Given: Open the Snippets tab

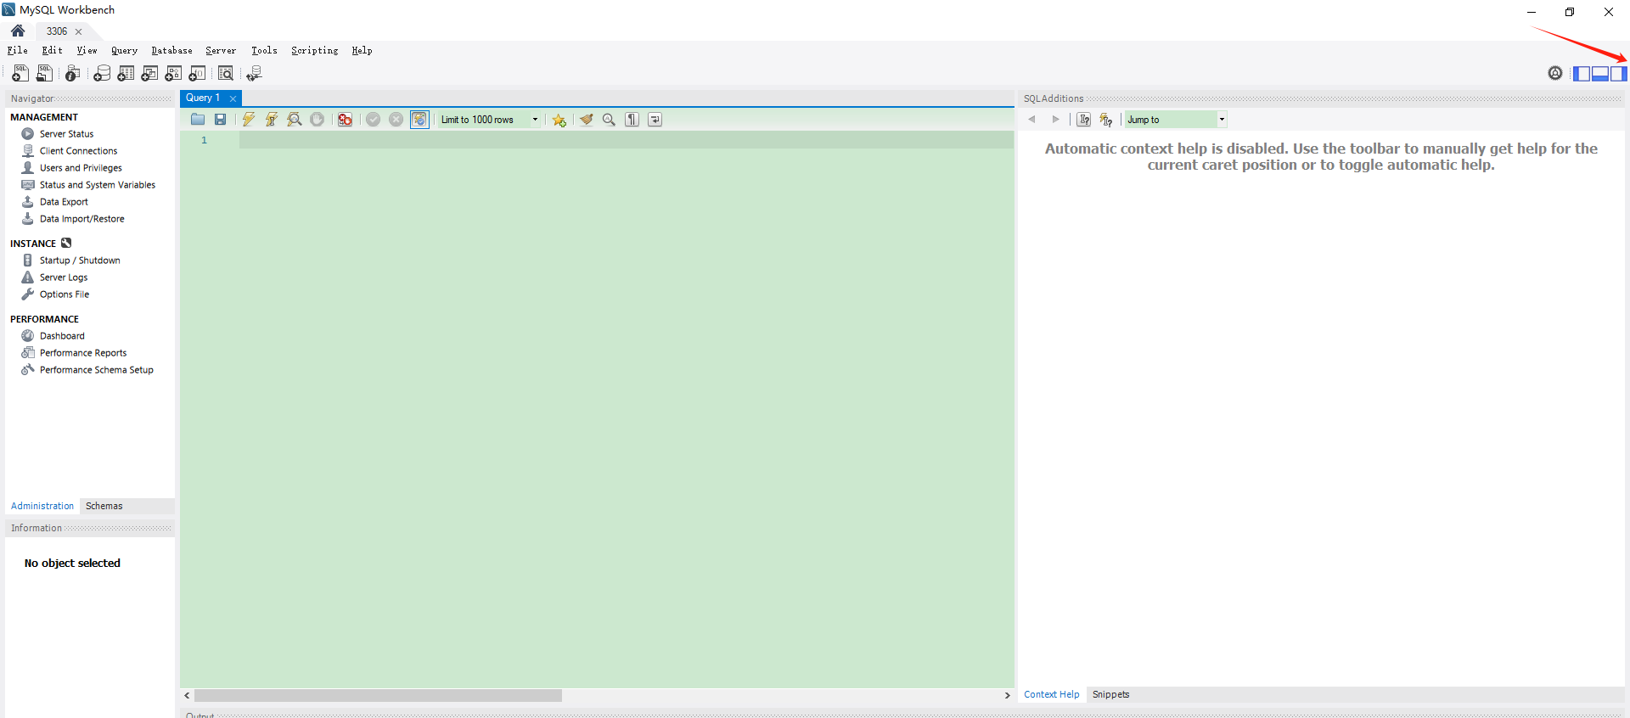Looking at the screenshot, I should click(1110, 694).
